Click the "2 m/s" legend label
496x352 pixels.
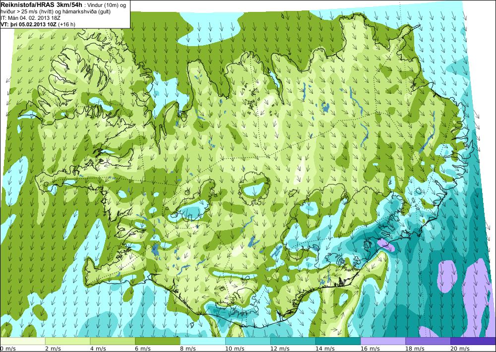pyautogui.click(x=53, y=349)
